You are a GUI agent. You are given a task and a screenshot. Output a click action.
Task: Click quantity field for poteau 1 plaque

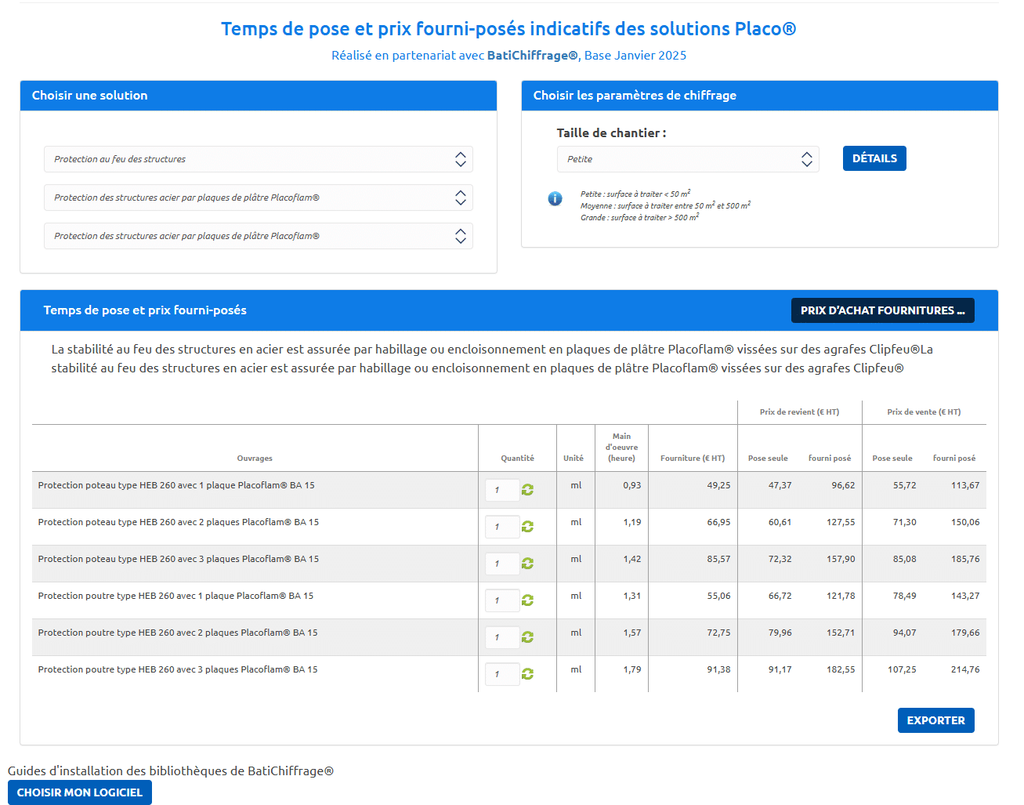pos(501,490)
